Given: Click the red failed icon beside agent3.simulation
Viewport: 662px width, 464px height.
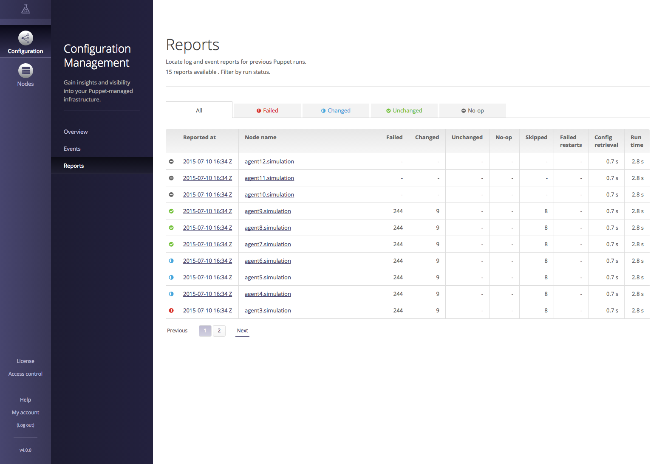Looking at the screenshot, I should point(171,310).
